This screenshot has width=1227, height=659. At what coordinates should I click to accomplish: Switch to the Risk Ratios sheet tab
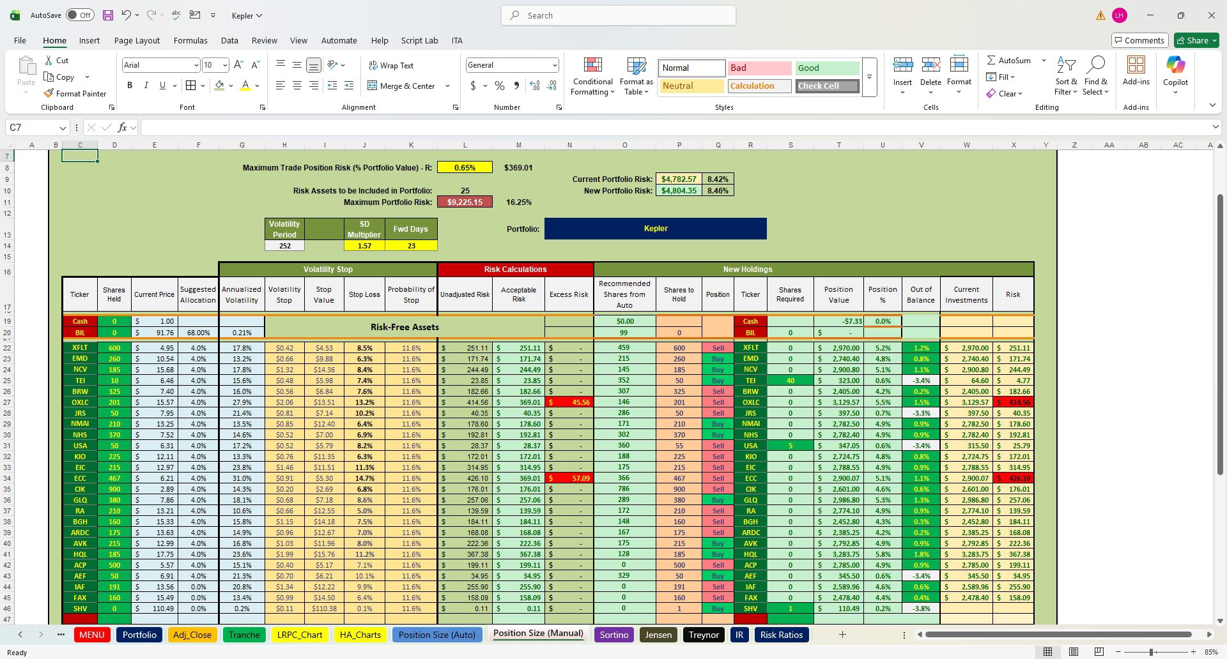pos(781,635)
